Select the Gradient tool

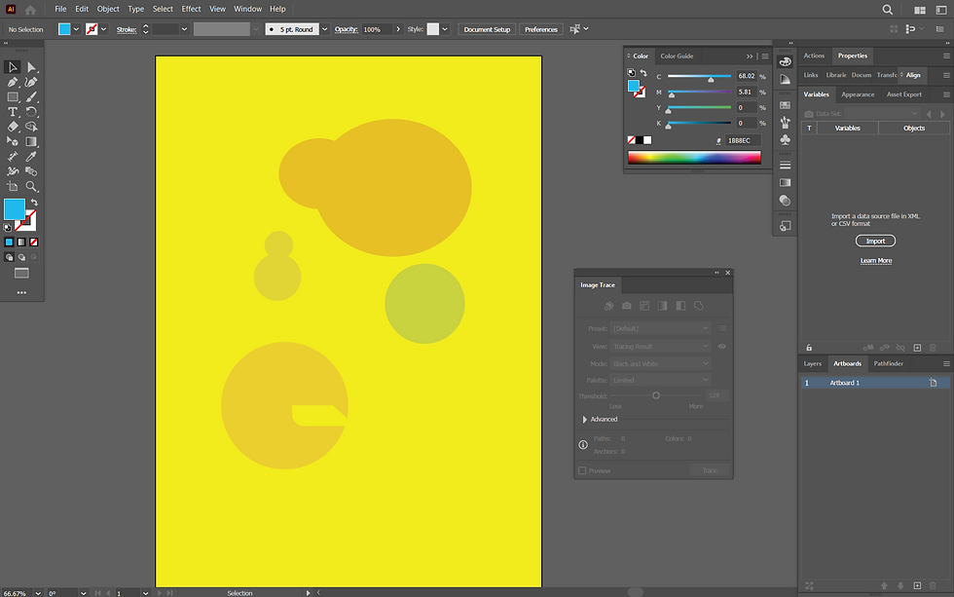31,142
